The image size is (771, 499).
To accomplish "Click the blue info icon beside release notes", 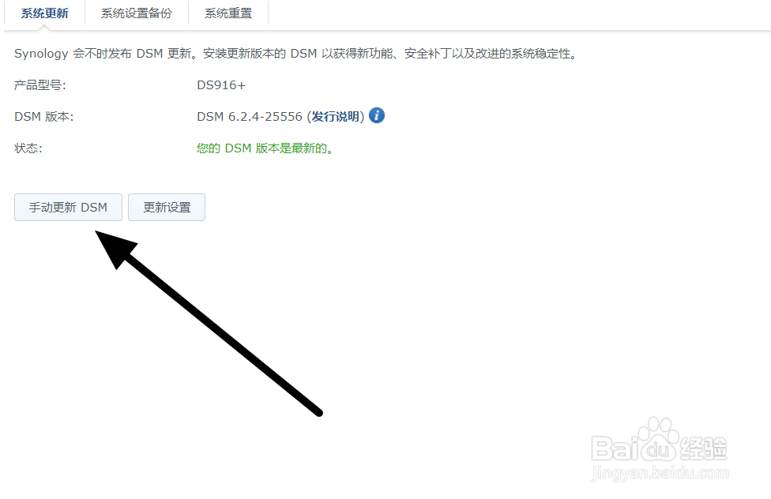I will click(377, 115).
